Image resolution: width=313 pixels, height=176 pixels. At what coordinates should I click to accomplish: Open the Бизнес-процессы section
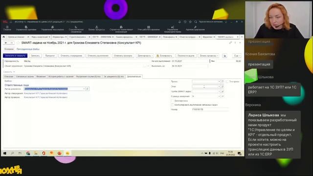pyautogui.click(x=97, y=28)
